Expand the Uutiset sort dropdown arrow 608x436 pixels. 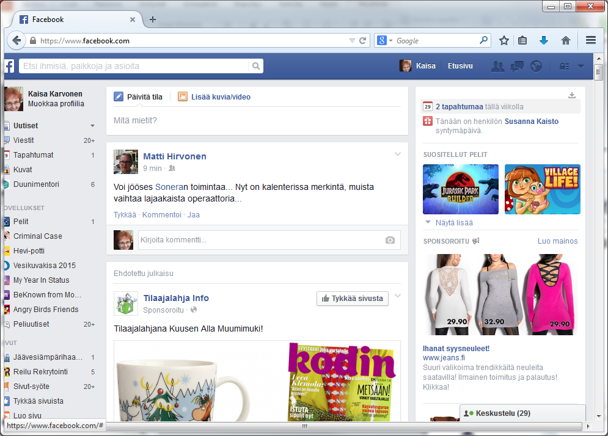(x=92, y=126)
